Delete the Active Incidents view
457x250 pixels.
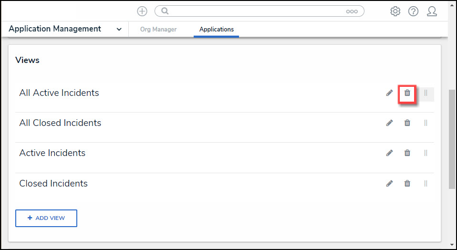407,153
